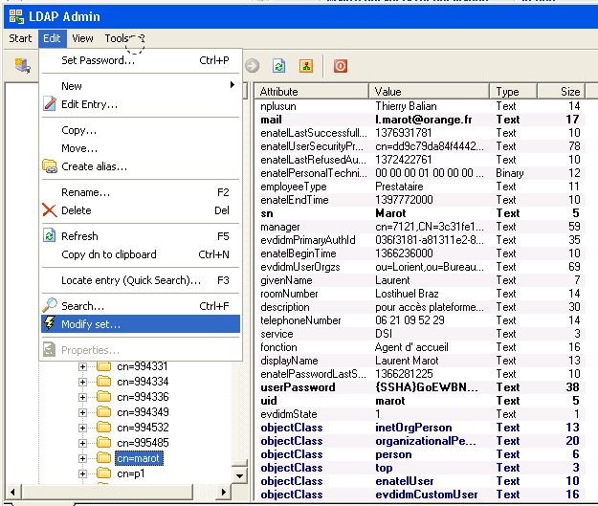Click the grey forward arrow toolbar icon
This screenshot has width=598, height=506.
252,66
